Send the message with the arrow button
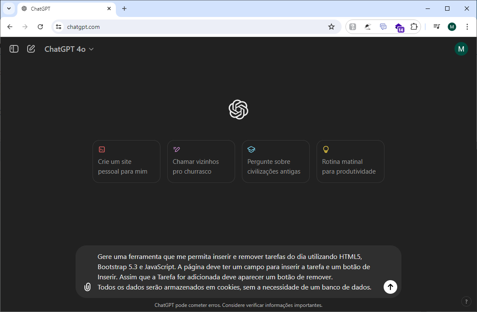This screenshot has height=312, width=477. click(390, 287)
